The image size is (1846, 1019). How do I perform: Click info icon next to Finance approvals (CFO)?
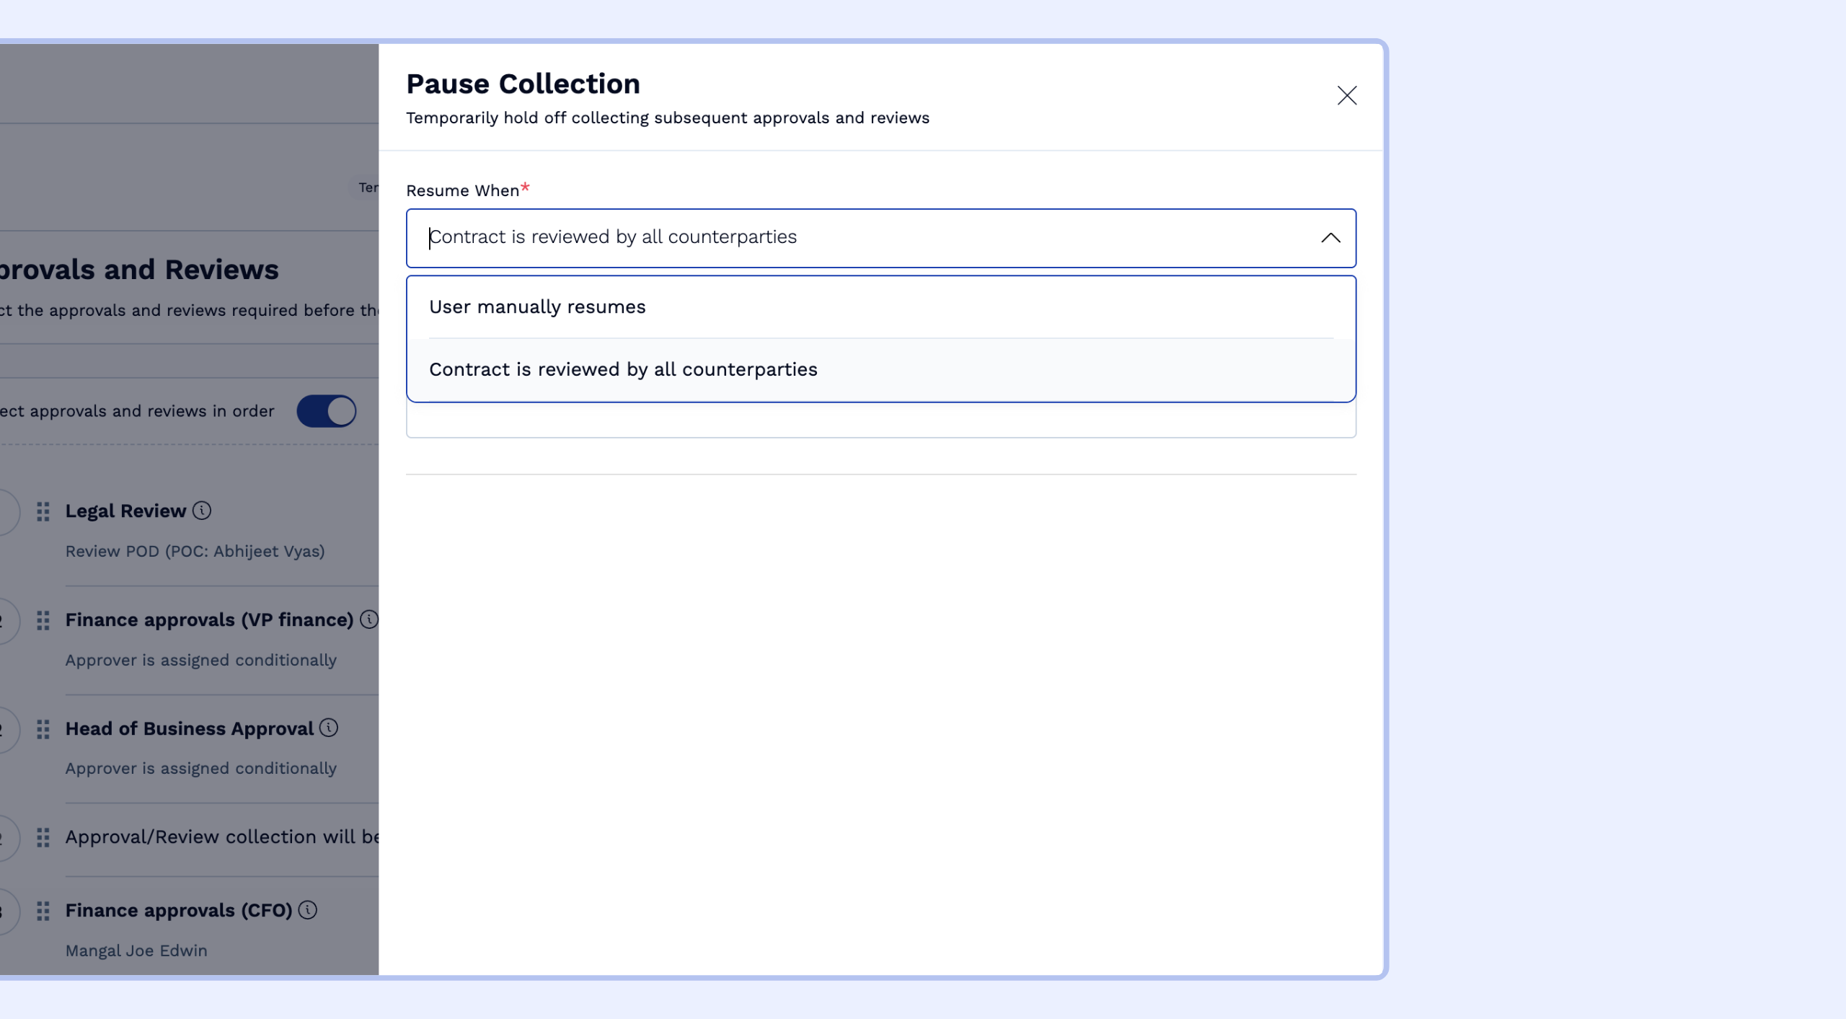[x=308, y=910]
